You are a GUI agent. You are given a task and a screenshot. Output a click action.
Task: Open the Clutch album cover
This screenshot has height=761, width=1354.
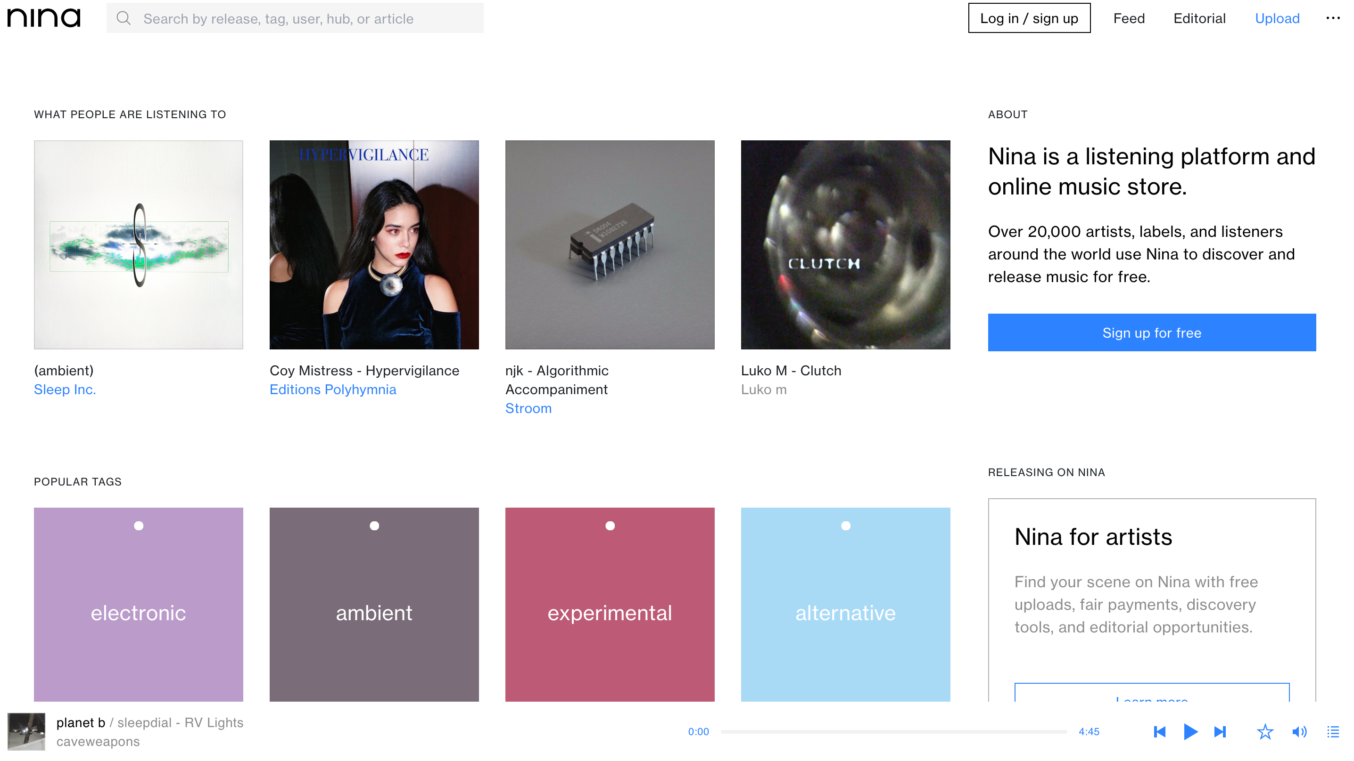846,245
